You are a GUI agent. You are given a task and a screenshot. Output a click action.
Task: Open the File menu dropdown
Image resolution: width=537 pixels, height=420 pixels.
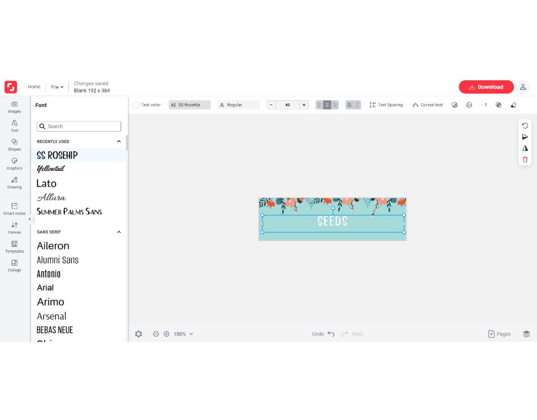click(x=57, y=87)
